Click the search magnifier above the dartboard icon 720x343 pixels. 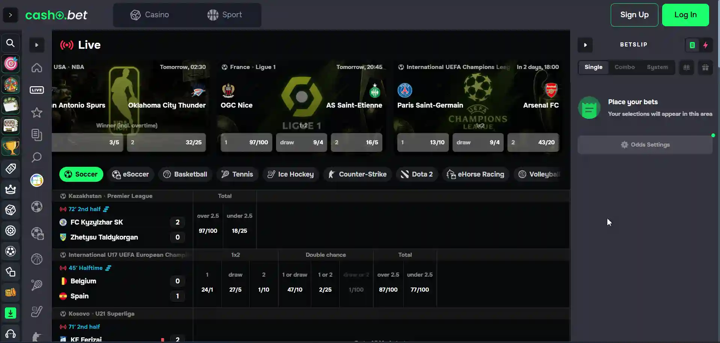point(11,43)
